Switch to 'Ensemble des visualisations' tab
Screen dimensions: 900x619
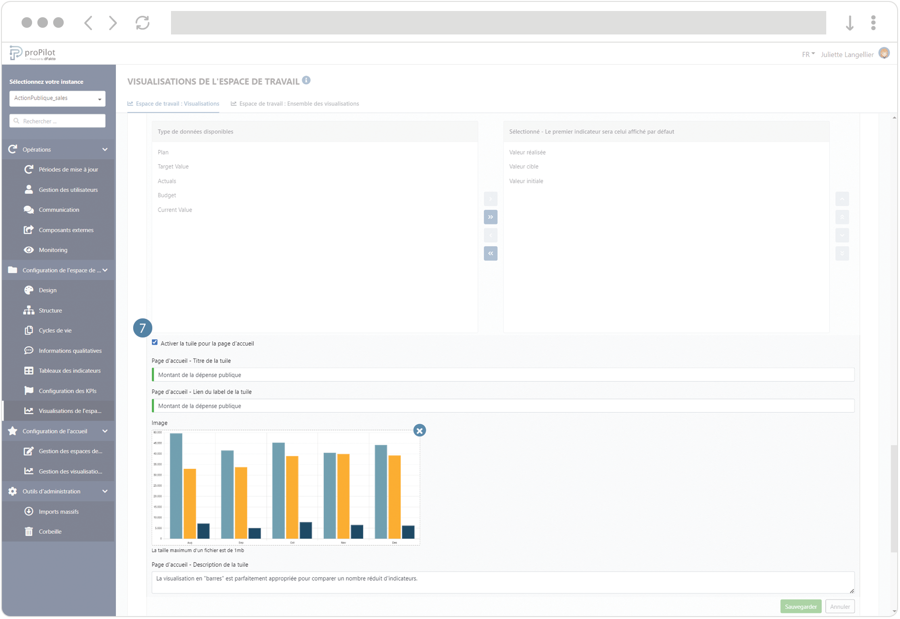point(295,103)
